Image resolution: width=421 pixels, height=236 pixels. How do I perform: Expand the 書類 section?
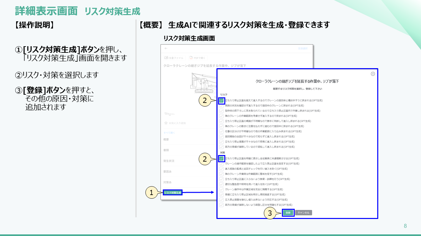tap(167, 150)
